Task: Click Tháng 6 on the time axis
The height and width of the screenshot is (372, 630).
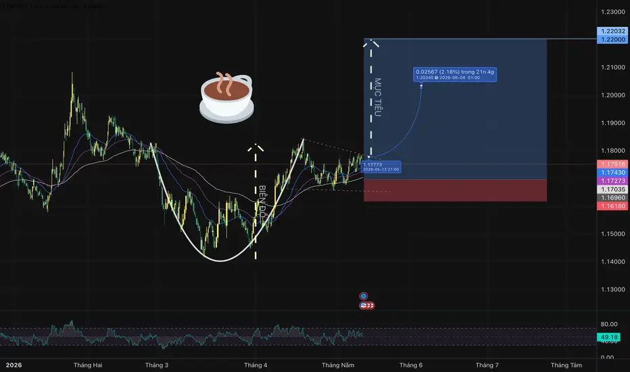Action: pyautogui.click(x=410, y=365)
